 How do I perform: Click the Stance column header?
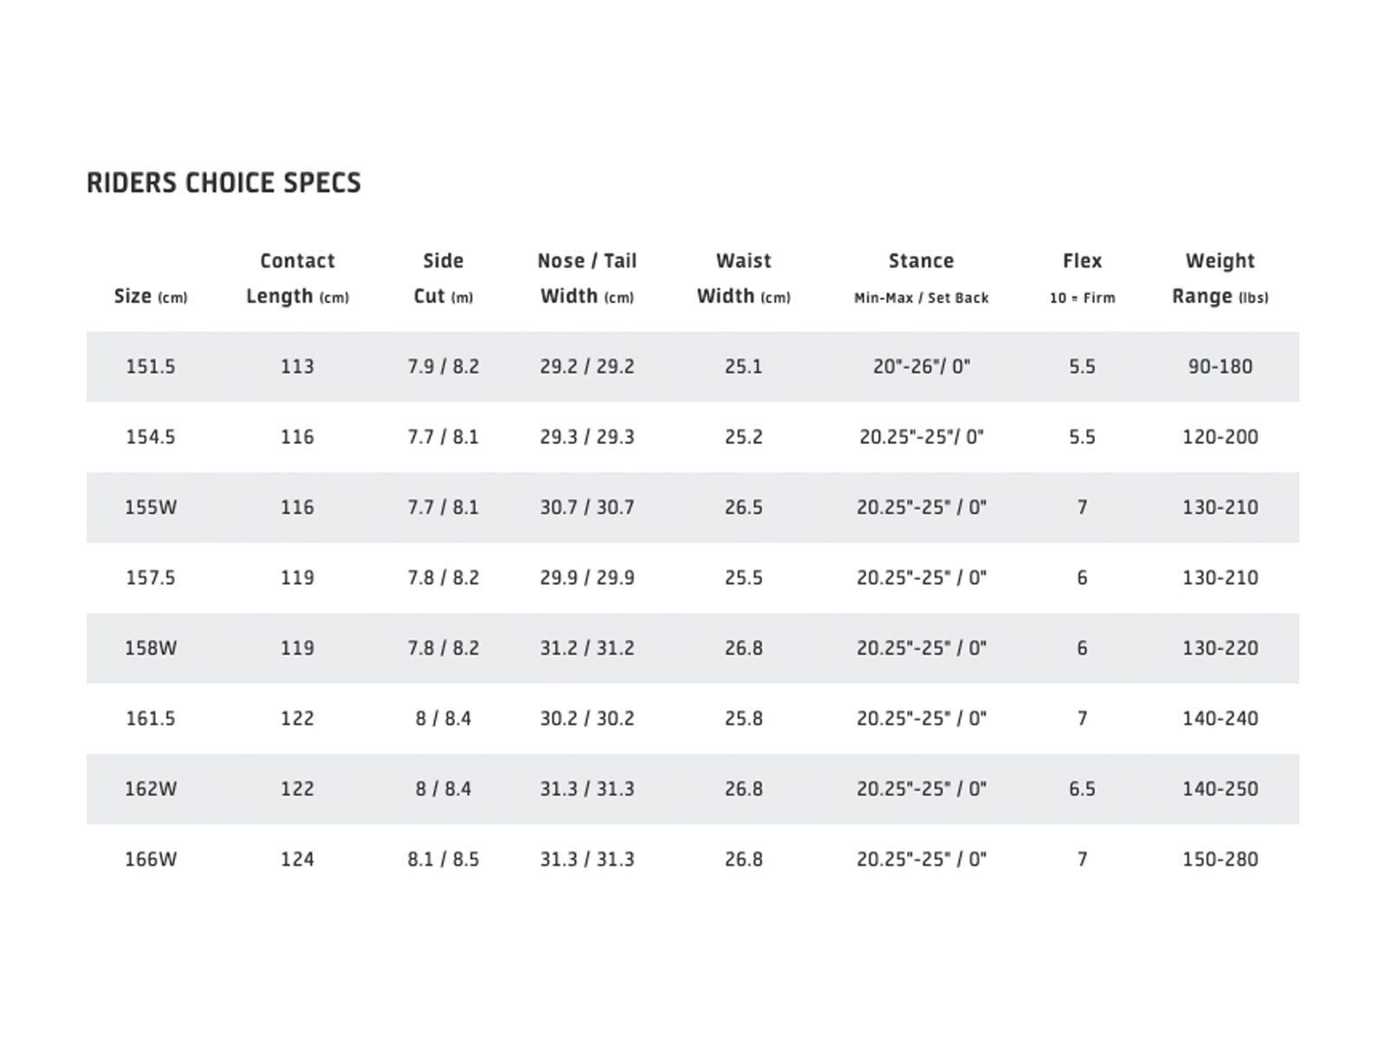[921, 262]
